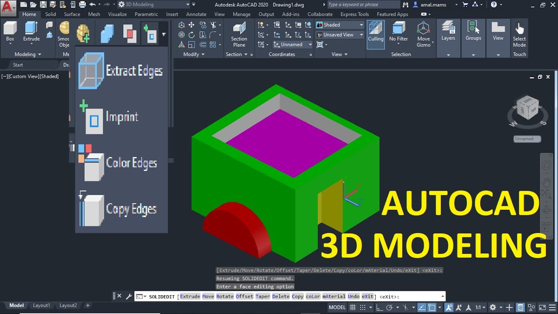Toggle the Culling selection option
The image size is (558, 314).
376,34
